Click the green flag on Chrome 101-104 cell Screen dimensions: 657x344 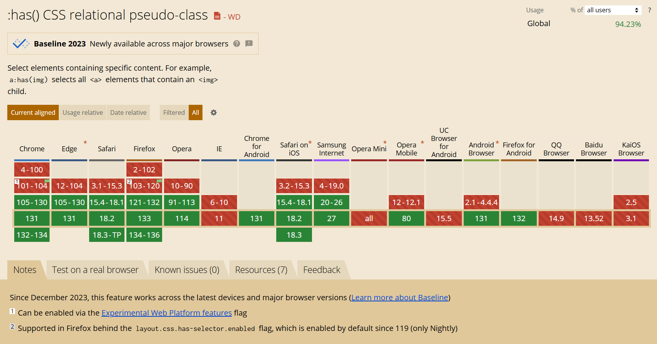click(46, 181)
